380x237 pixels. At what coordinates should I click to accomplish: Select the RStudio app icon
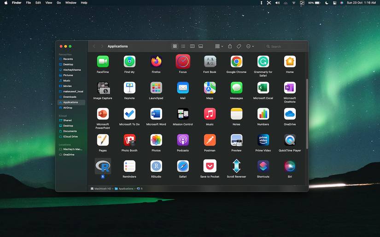[156, 166]
